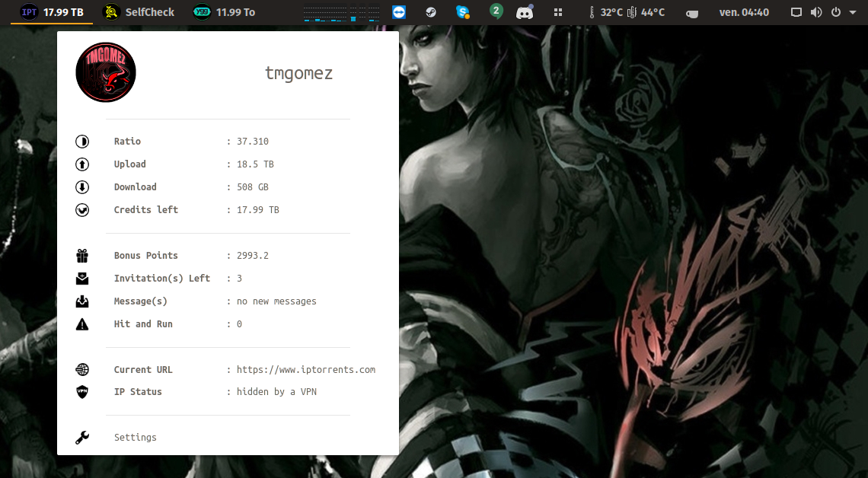Open TeamViewer tray icon

398,12
